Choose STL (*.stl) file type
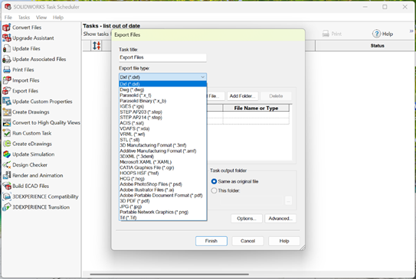Viewport: 416px width, 279px height. coord(163,140)
